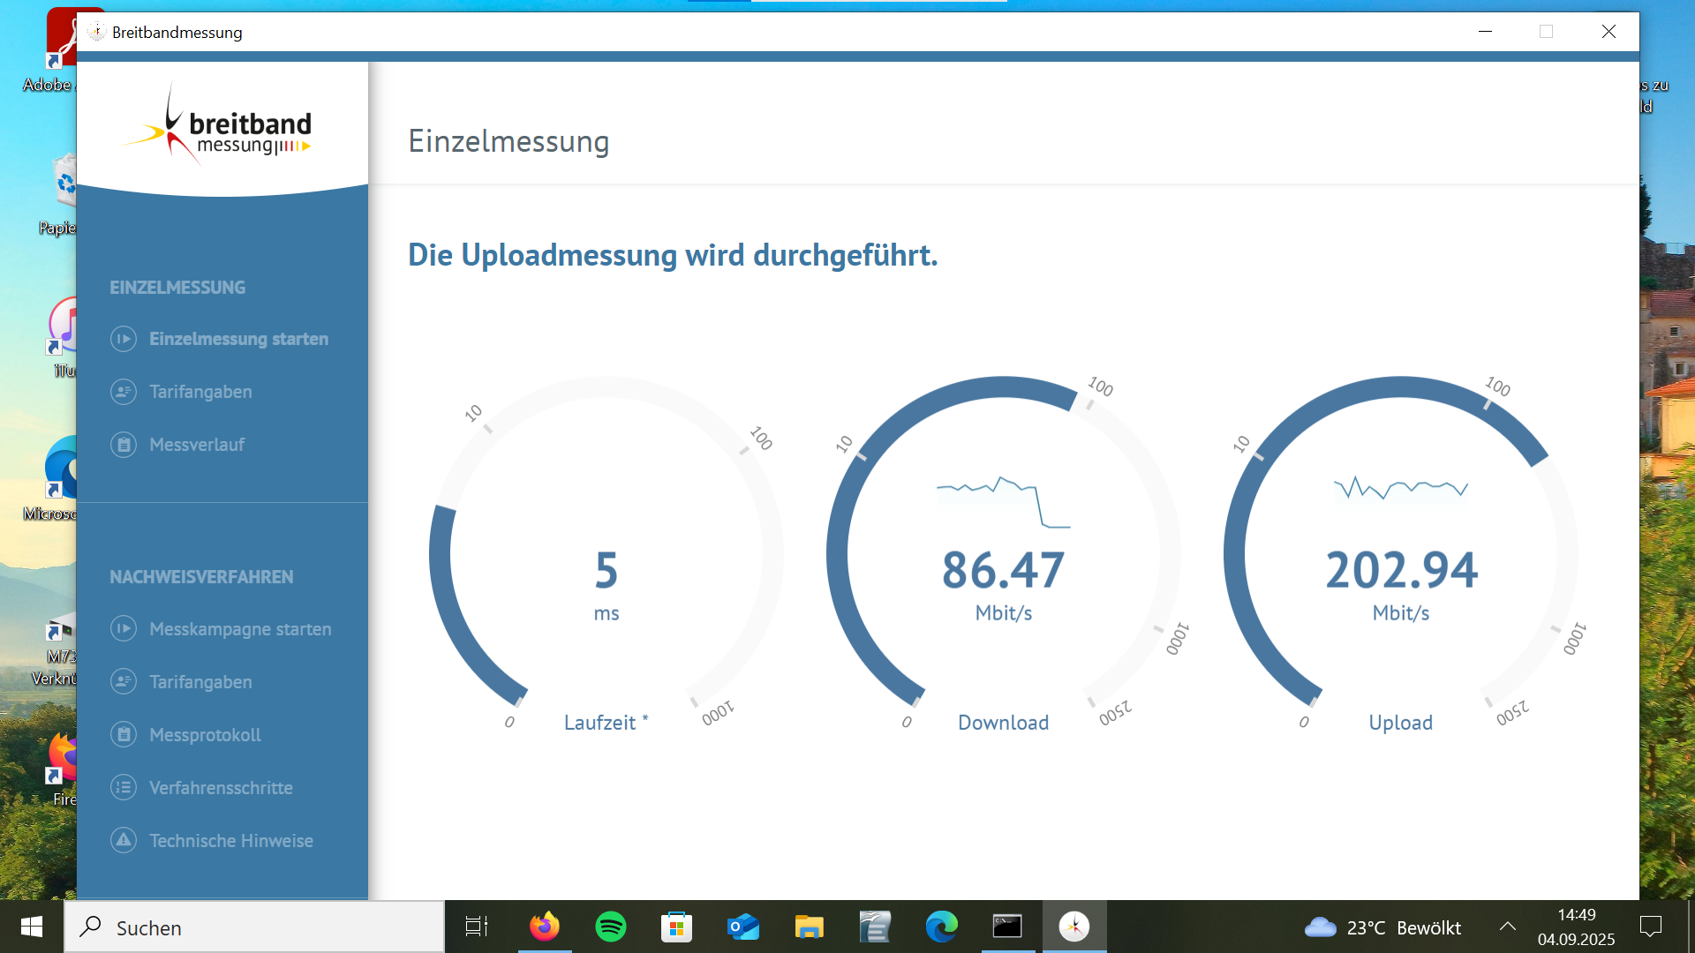
Task: Click the Technische Hinweise warning icon
Action: [124, 840]
